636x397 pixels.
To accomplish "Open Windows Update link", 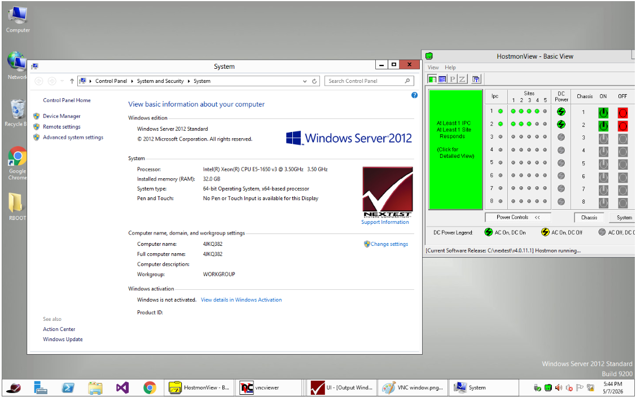I will pos(63,339).
